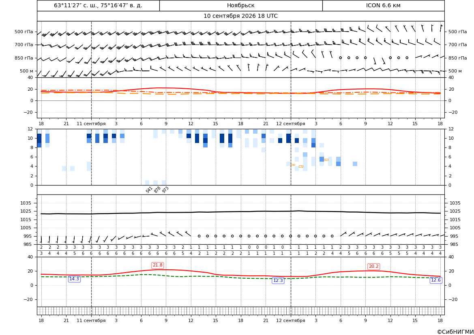Click the 10 сентября 2026 18 UTC heading

[x=240, y=16]
